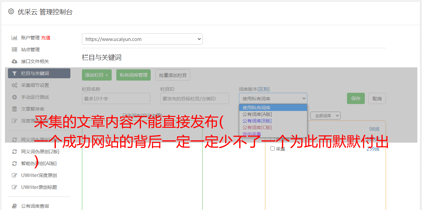Click the 栏目与关键词 page heading

click(x=101, y=57)
